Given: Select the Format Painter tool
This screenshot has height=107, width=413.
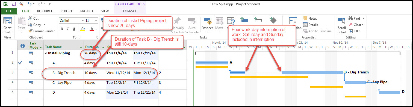Looking at the screenshot, I should (x=42, y=31).
